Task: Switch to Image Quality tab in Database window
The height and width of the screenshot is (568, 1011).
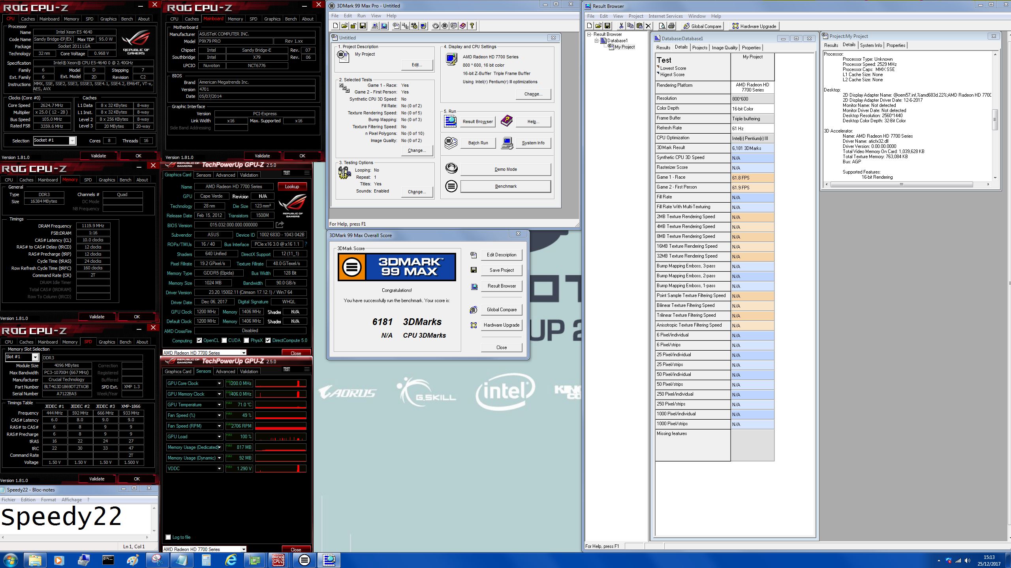Action: [724, 48]
